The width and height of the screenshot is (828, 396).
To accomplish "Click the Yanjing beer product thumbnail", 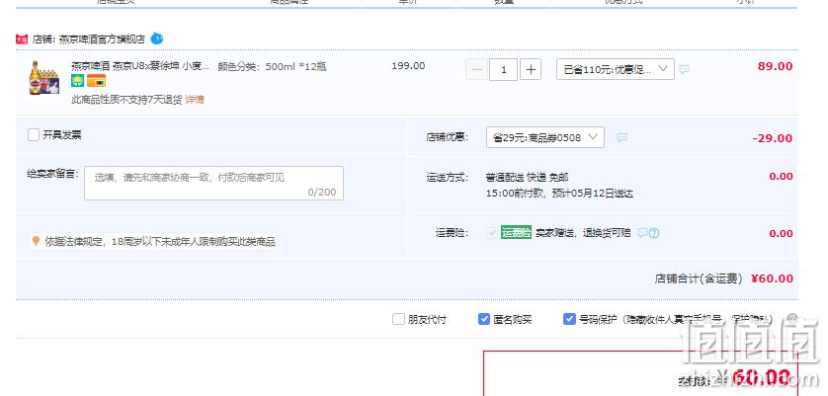I will (x=43, y=78).
